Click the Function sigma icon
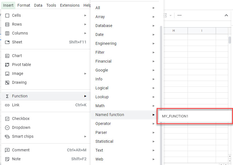The image size is (233, 165). point(8,96)
